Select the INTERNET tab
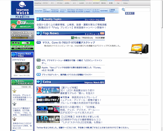Screen dimensions: 163x131 96,3
